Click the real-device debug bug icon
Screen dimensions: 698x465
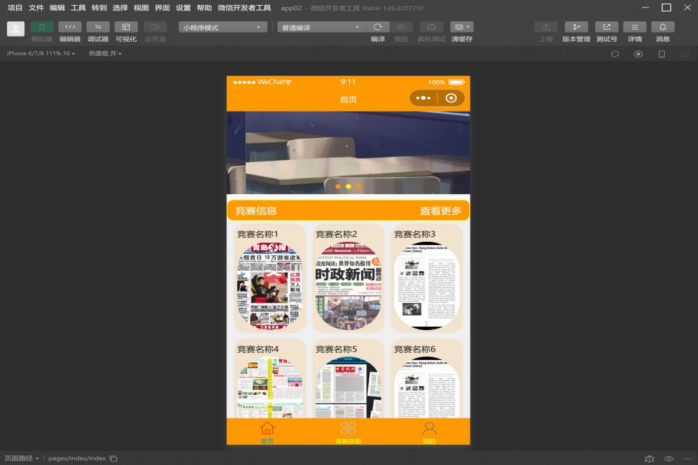[431, 27]
